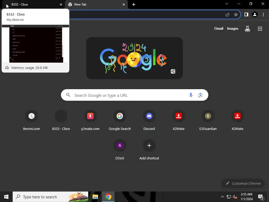Toggle the Chrome side panel
269x202 pixels.
tap(246, 15)
